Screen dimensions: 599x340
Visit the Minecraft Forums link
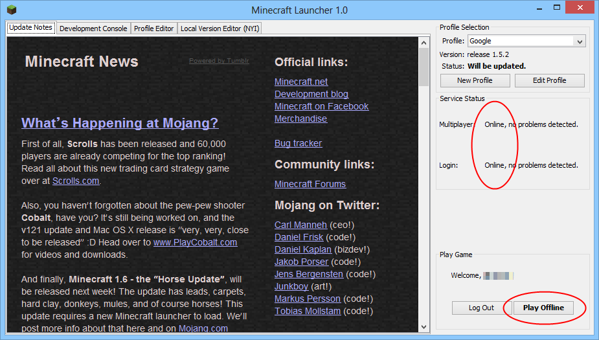(x=310, y=184)
